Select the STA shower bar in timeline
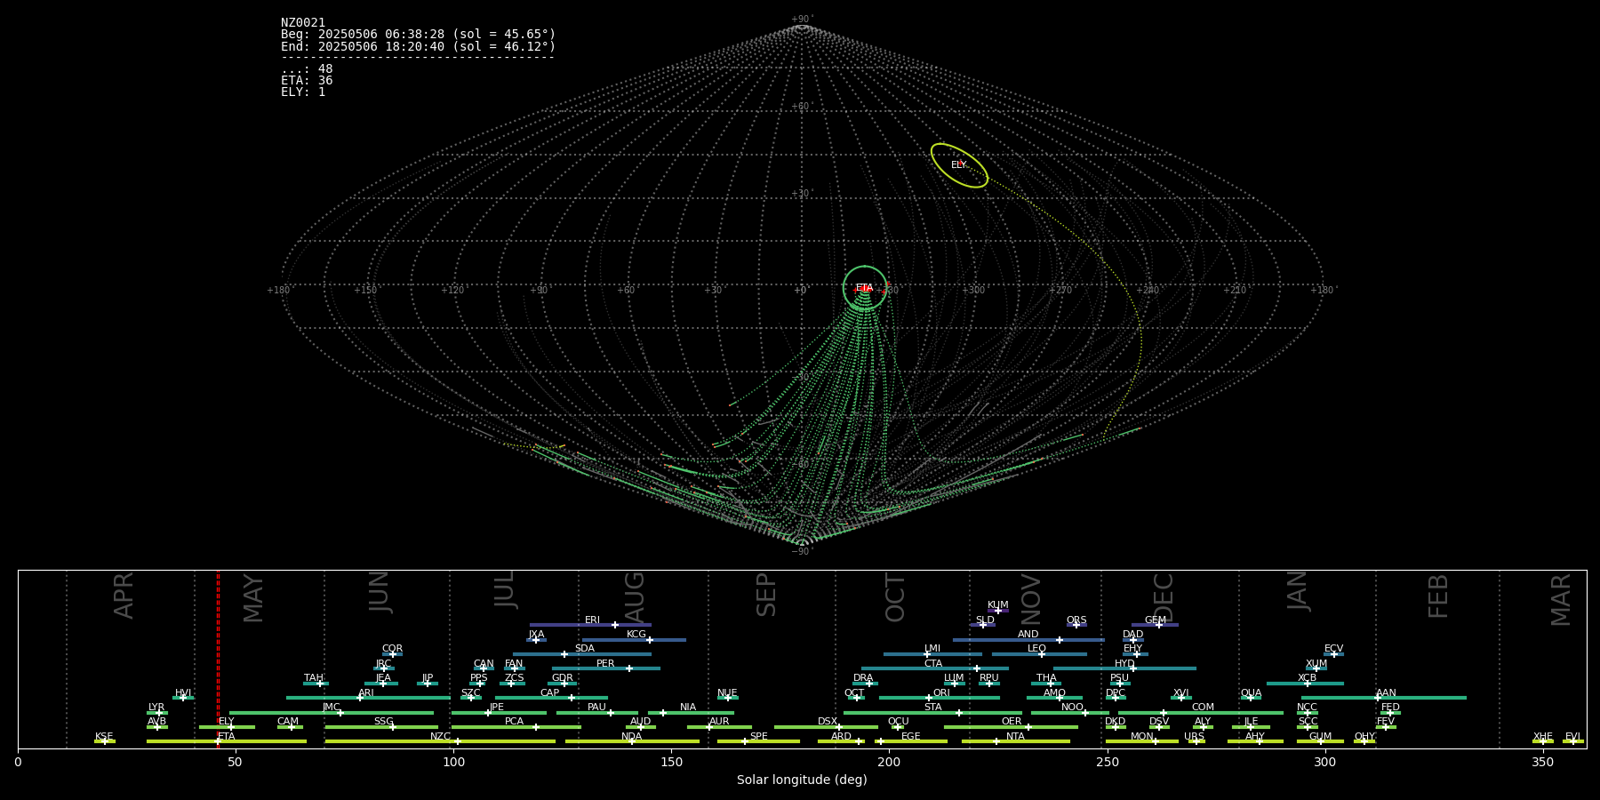 pos(932,713)
